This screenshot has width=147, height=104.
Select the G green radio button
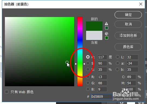[88, 83]
